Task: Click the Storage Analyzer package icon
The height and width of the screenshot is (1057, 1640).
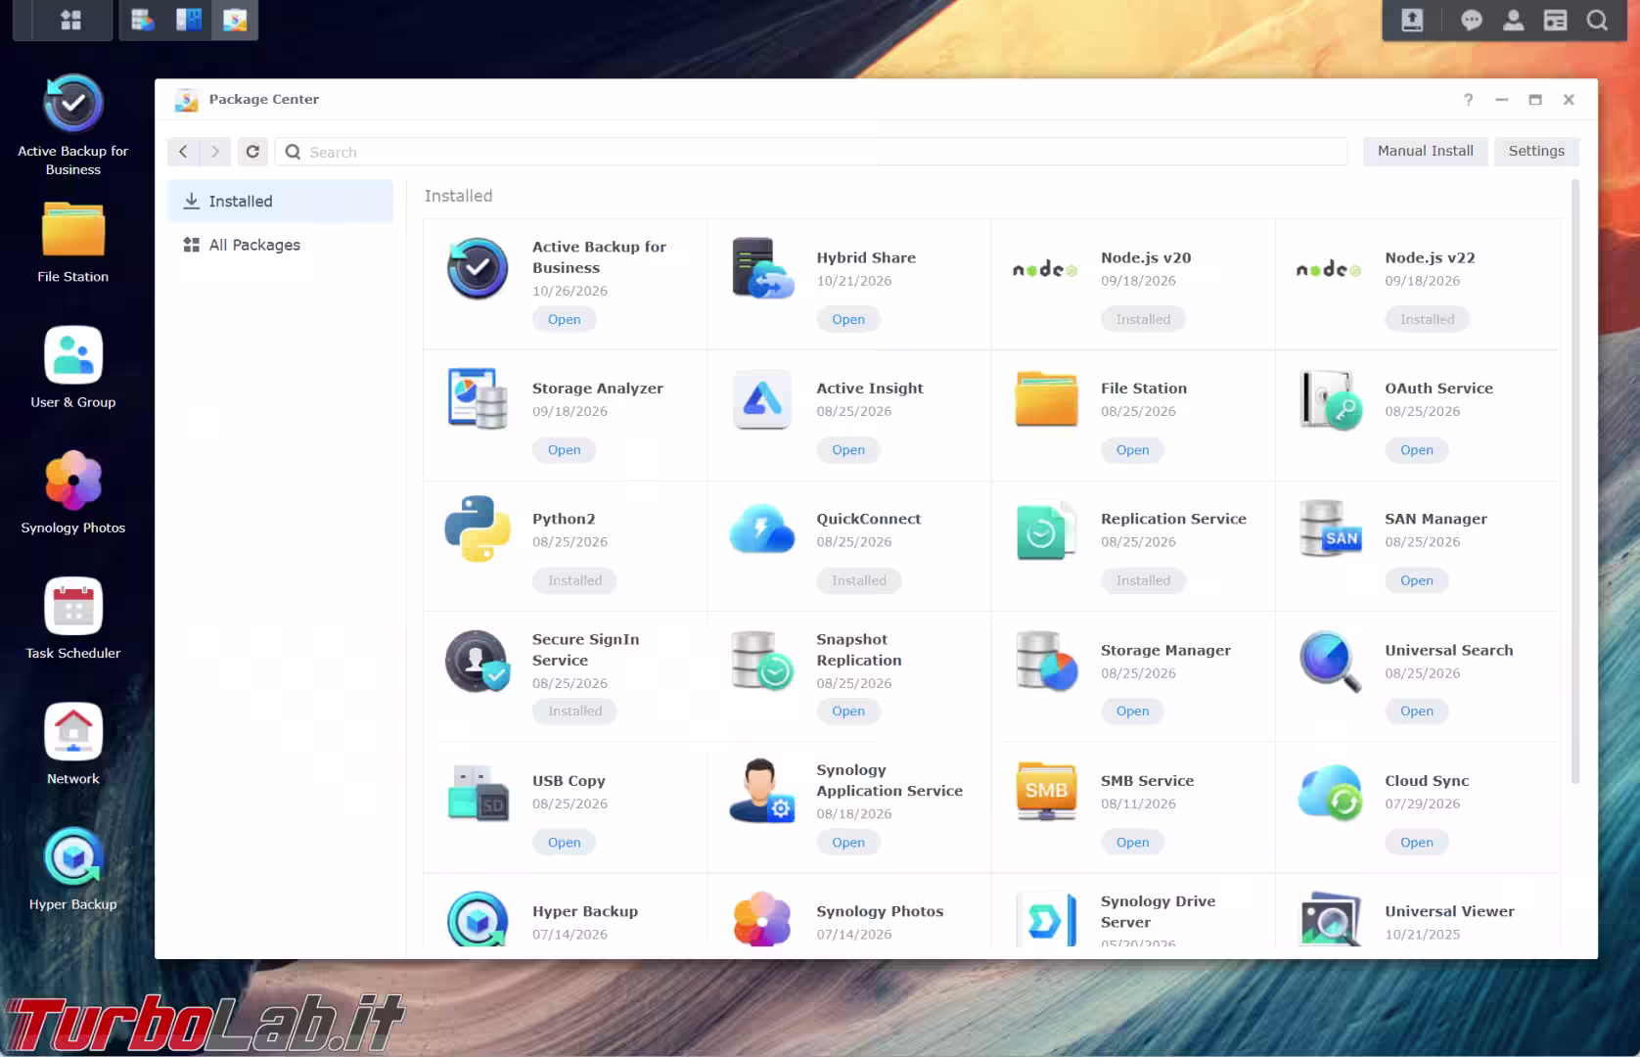Action: tap(478, 398)
